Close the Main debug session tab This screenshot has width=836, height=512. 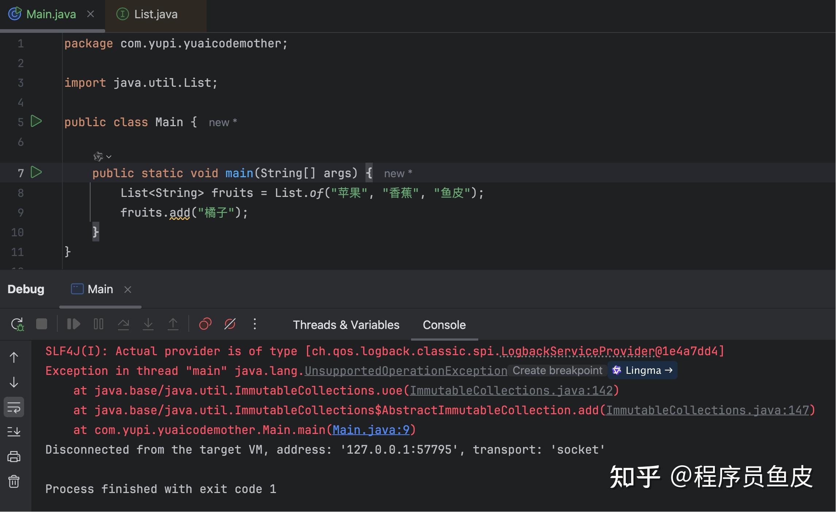coord(127,290)
